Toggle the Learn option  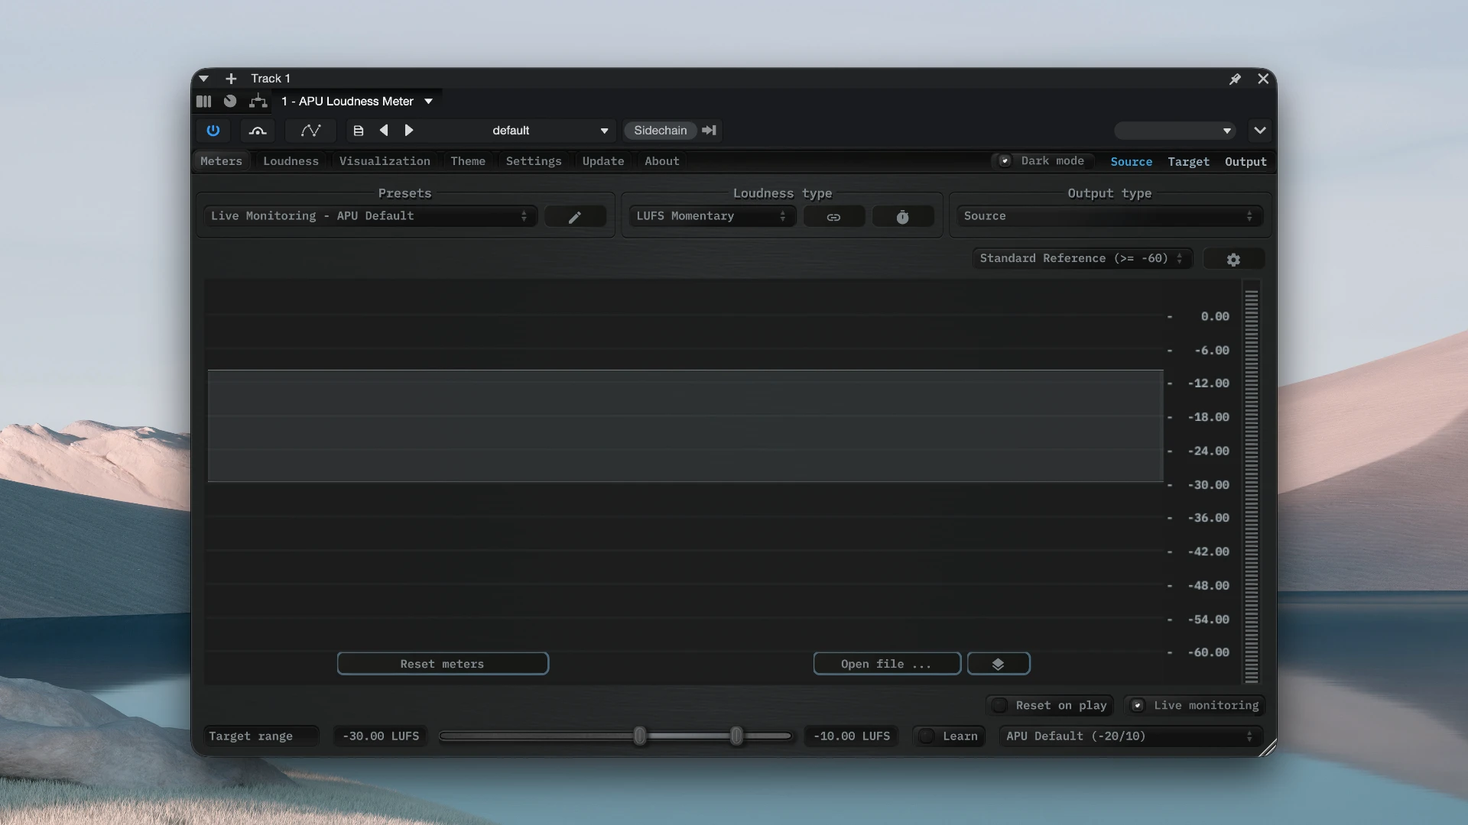point(949,736)
